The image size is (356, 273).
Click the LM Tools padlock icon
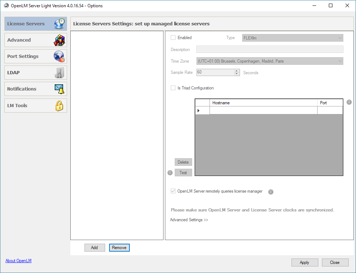pos(59,106)
